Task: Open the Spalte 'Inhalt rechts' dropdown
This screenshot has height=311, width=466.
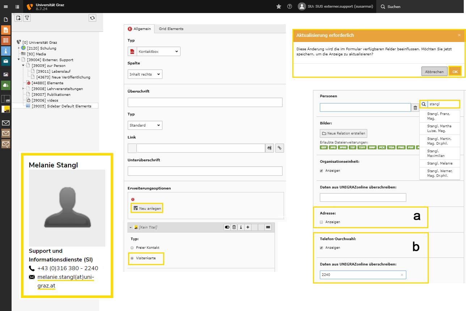Action: click(145, 74)
